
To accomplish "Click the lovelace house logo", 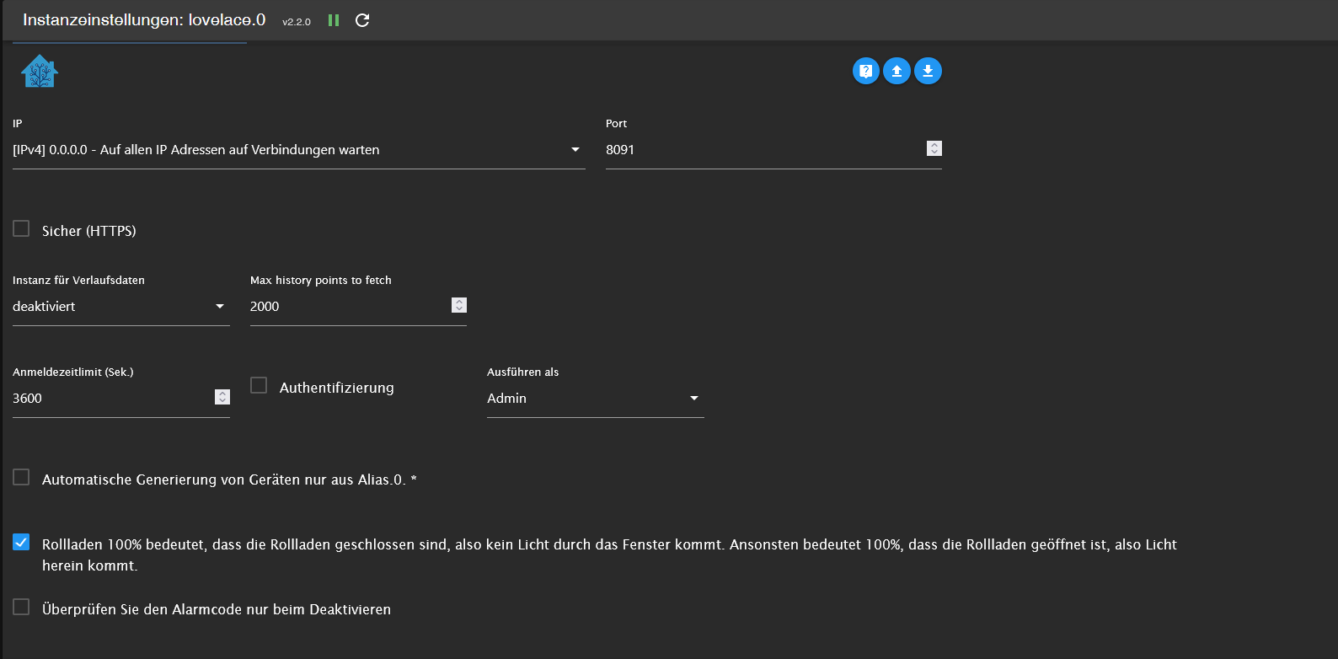I will click(x=39, y=72).
